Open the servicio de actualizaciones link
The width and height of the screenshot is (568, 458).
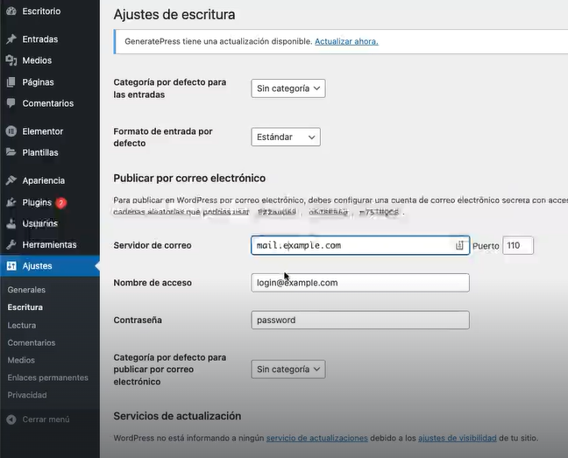pos(317,438)
